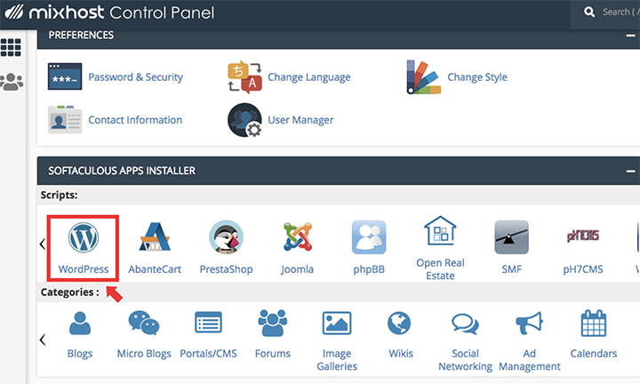Image resolution: width=640 pixels, height=384 pixels.
Task: Open the Open Real Estate house icon
Action: pos(440,230)
